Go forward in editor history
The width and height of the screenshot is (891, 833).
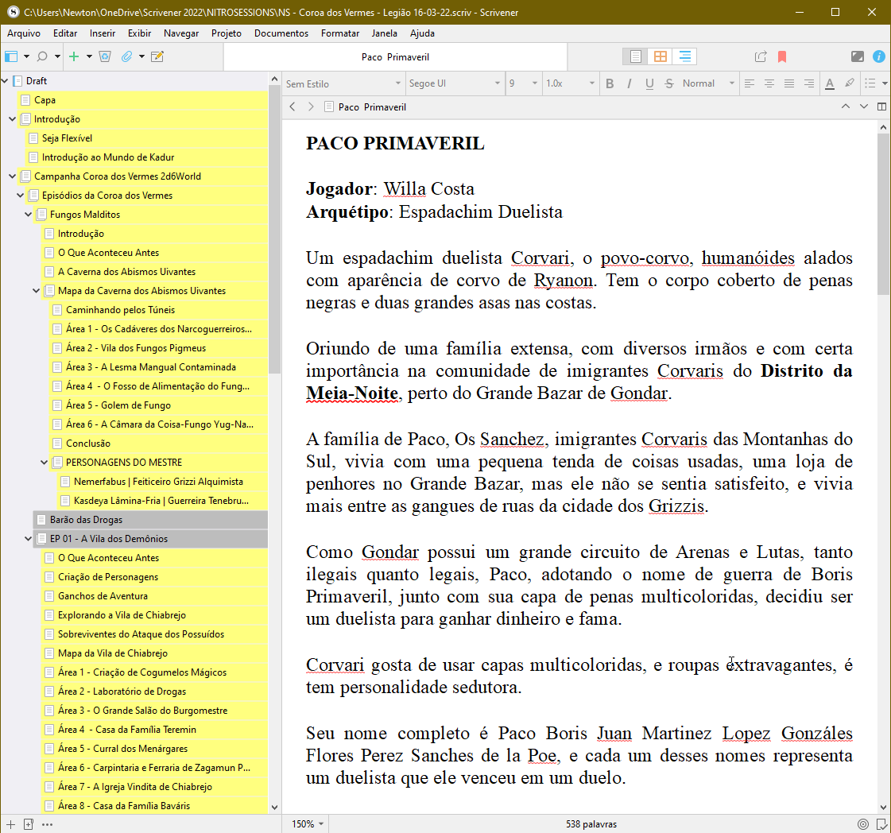click(311, 107)
